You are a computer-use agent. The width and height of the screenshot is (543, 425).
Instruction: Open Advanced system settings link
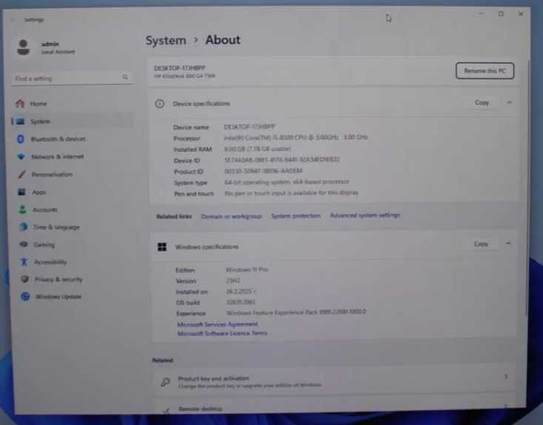(x=365, y=215)
